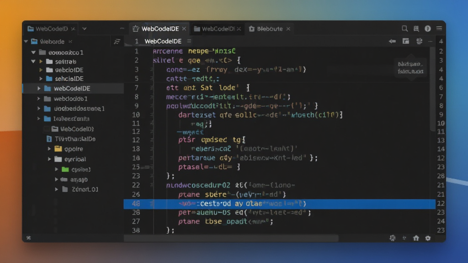Click the code line 'ptśr qødsec tg{'
The width and height of the screenshot is (468, 263).
coord(212,140)
